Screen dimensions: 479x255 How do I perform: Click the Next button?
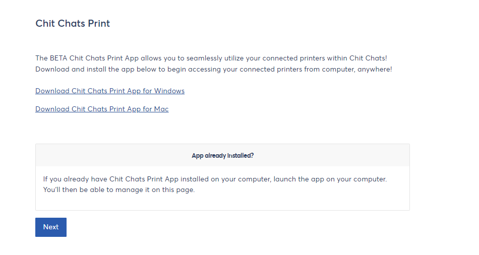[51, 227]
